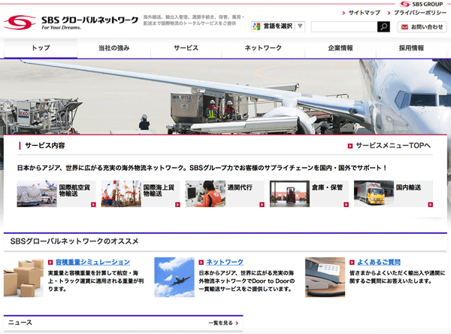Open the サイトマップ link
Viewport: 451px width, 334px height.
[363, 13]
